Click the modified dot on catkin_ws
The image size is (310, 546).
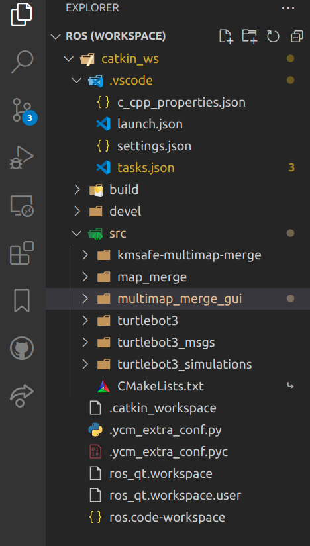point(290,58)
